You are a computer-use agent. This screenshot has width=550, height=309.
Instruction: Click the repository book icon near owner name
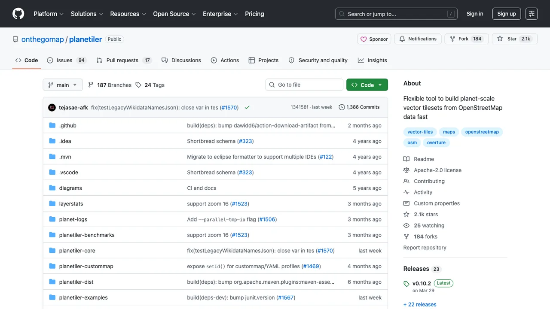pyautogui.click(x=15, y=39)
